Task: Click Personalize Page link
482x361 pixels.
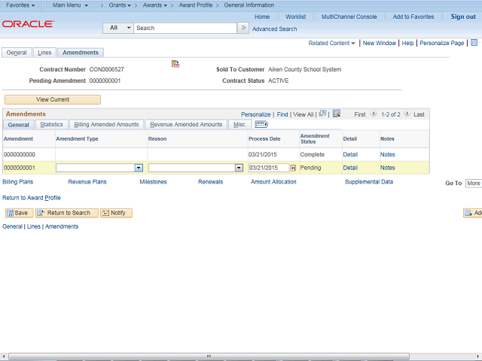Action: click(442, 43)
